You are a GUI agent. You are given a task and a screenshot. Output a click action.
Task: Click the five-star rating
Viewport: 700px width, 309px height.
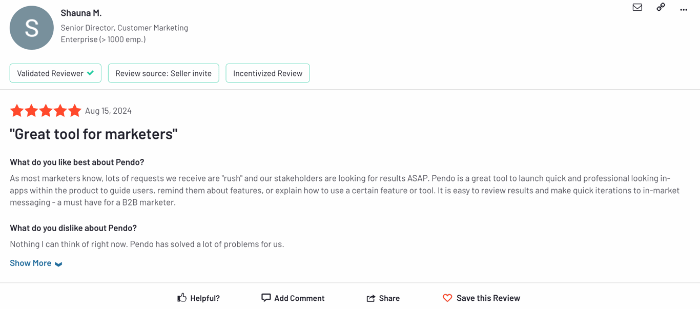click(x=46, y=111)
